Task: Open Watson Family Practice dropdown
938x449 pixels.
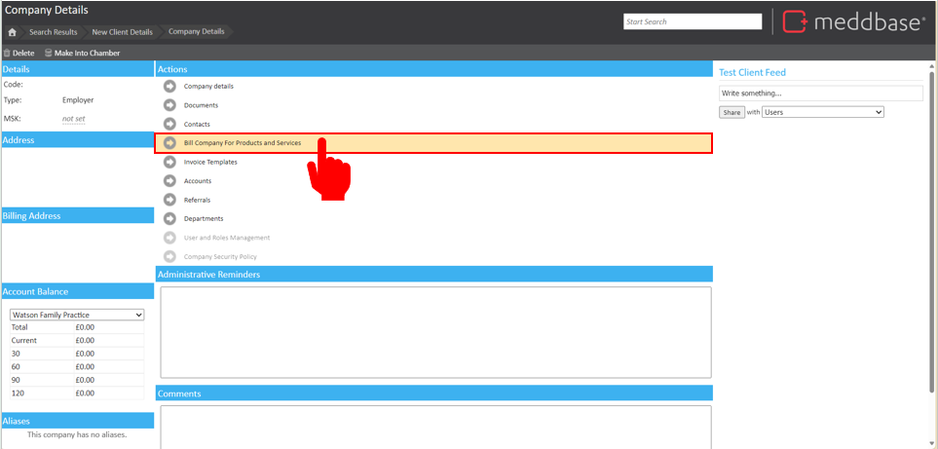Action: tap(77, 315)
